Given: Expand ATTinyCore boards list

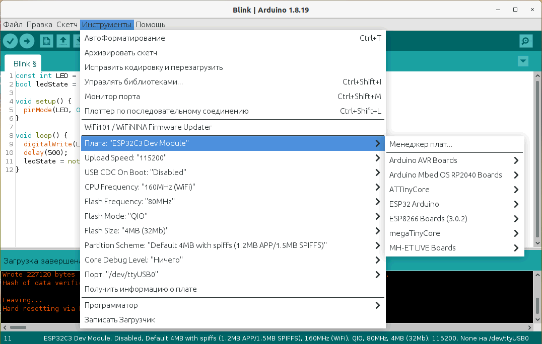Looking at the screenshot, I should (454, 190).
